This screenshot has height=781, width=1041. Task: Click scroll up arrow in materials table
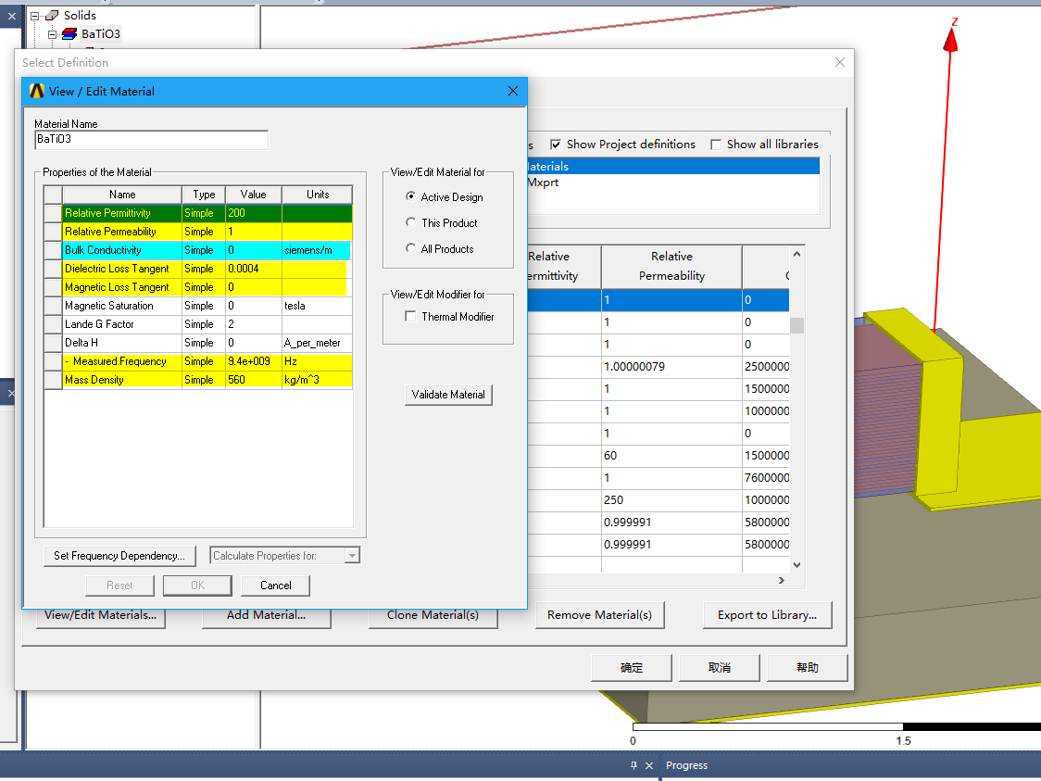click(796, 254)
